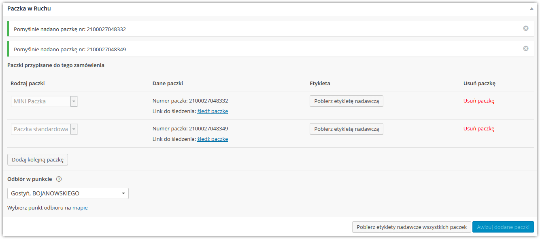Collapse the Paczka w Ruchu panel
Image resolution: width=540 pixels, height=239 pixels.
(531, 8)
